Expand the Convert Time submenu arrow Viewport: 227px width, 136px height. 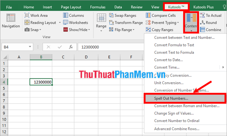223,67
